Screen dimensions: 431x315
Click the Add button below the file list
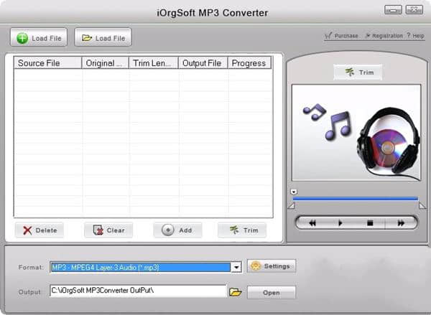coord(177,230)
